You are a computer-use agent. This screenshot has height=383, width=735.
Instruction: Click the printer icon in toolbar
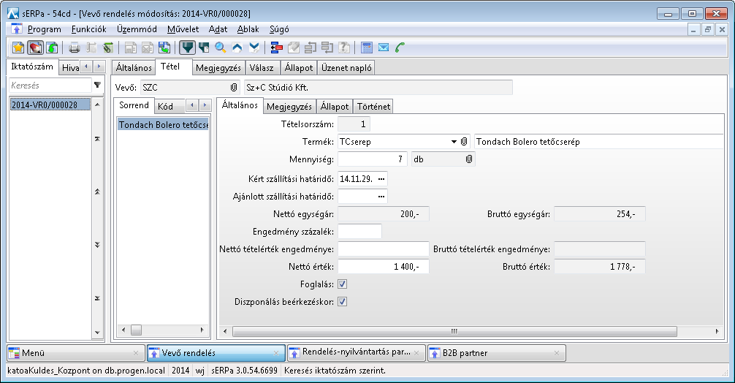[x=74, y=48]
